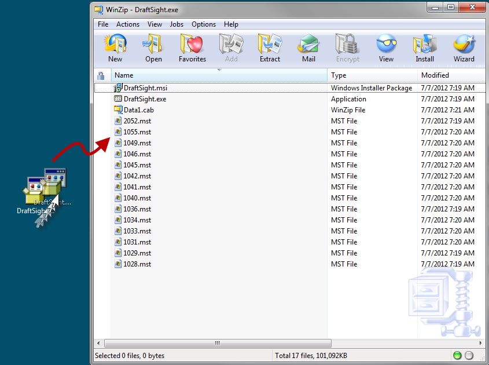Click the Total 17 files status text

(311, 356)
